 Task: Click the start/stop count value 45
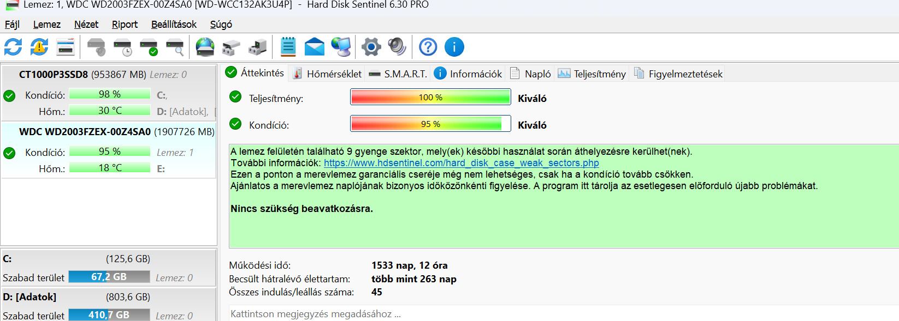[377, 292]
